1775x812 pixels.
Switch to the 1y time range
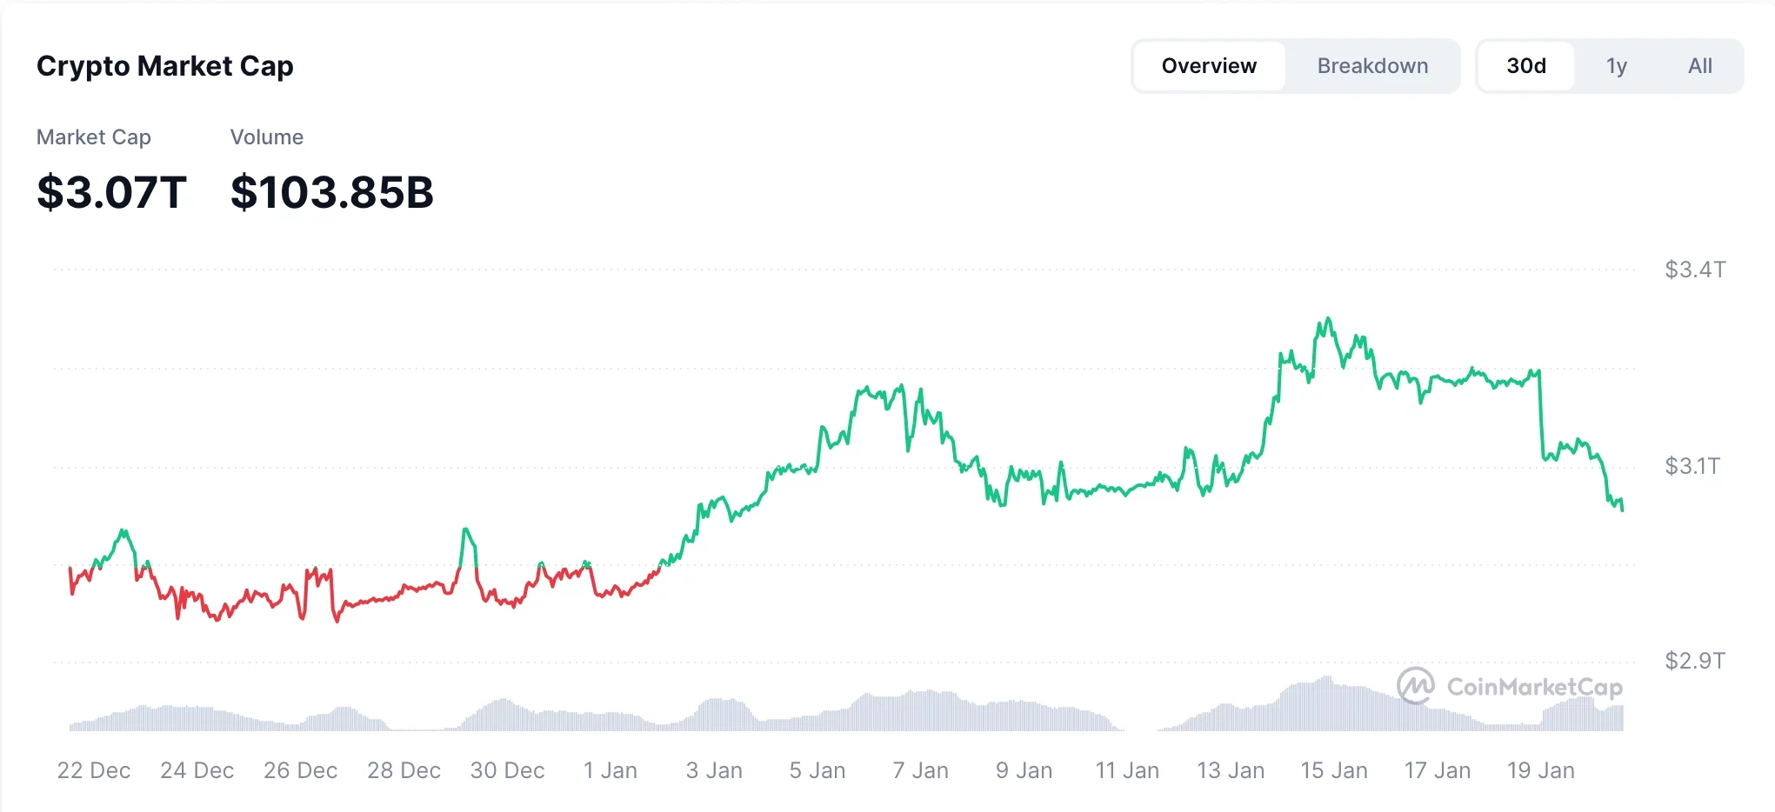point(1617,65)
